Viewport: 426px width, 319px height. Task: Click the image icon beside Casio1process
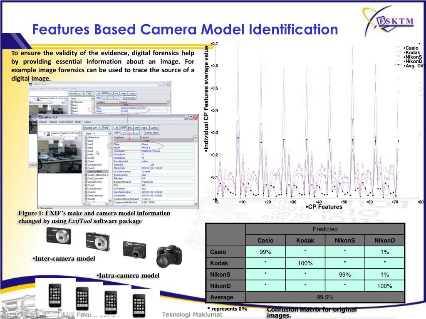86,164
